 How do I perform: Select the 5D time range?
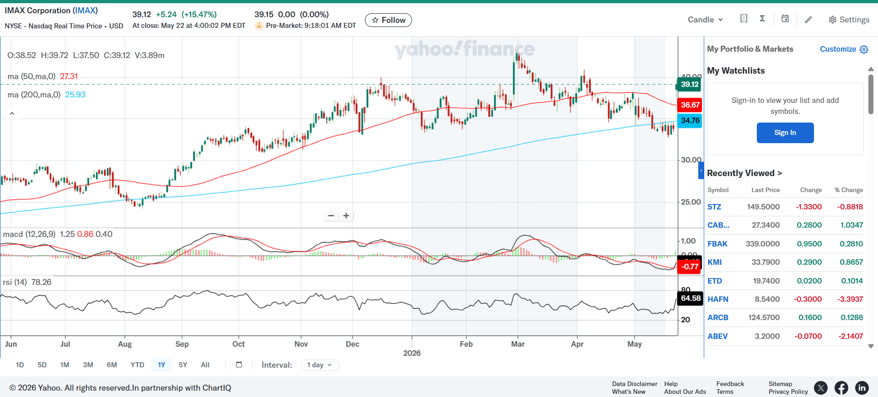pos(42,365)
